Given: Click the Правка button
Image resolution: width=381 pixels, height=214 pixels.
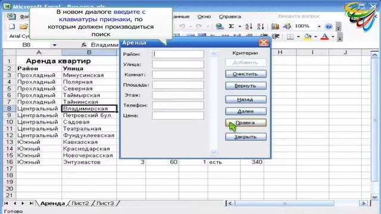Looking at the screenshot, I should tap(246, 122).
